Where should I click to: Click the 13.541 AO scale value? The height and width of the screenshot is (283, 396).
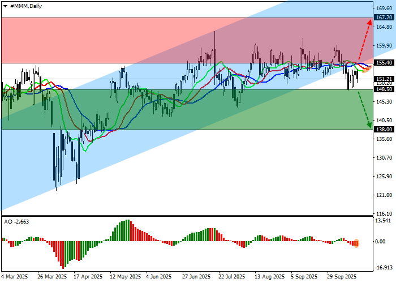point(384,221)
